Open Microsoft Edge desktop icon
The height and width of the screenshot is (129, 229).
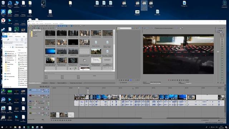click(x=3, y=13)
